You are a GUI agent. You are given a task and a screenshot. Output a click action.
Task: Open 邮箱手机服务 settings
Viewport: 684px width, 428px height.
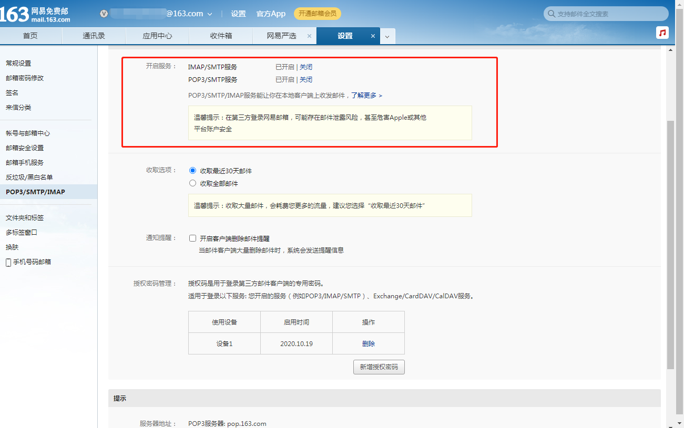(25, 163)
